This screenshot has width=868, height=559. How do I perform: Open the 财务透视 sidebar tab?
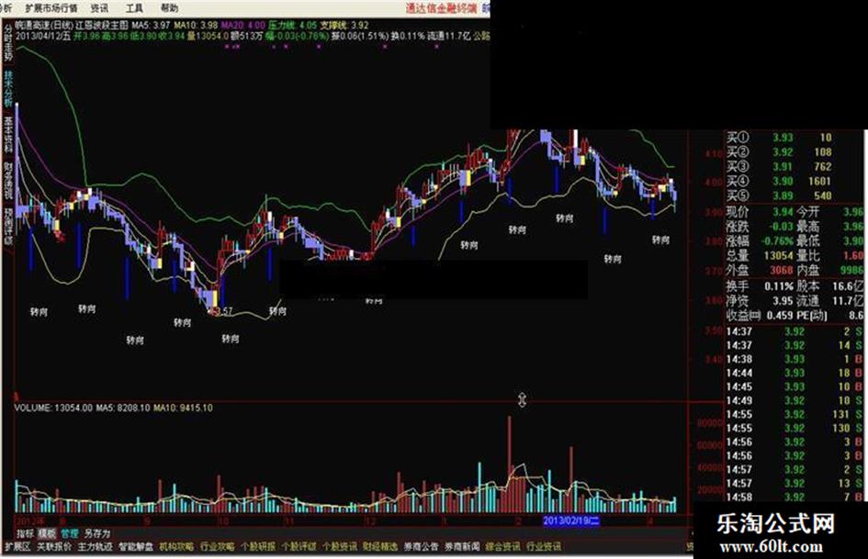click(x=7, y=180)
